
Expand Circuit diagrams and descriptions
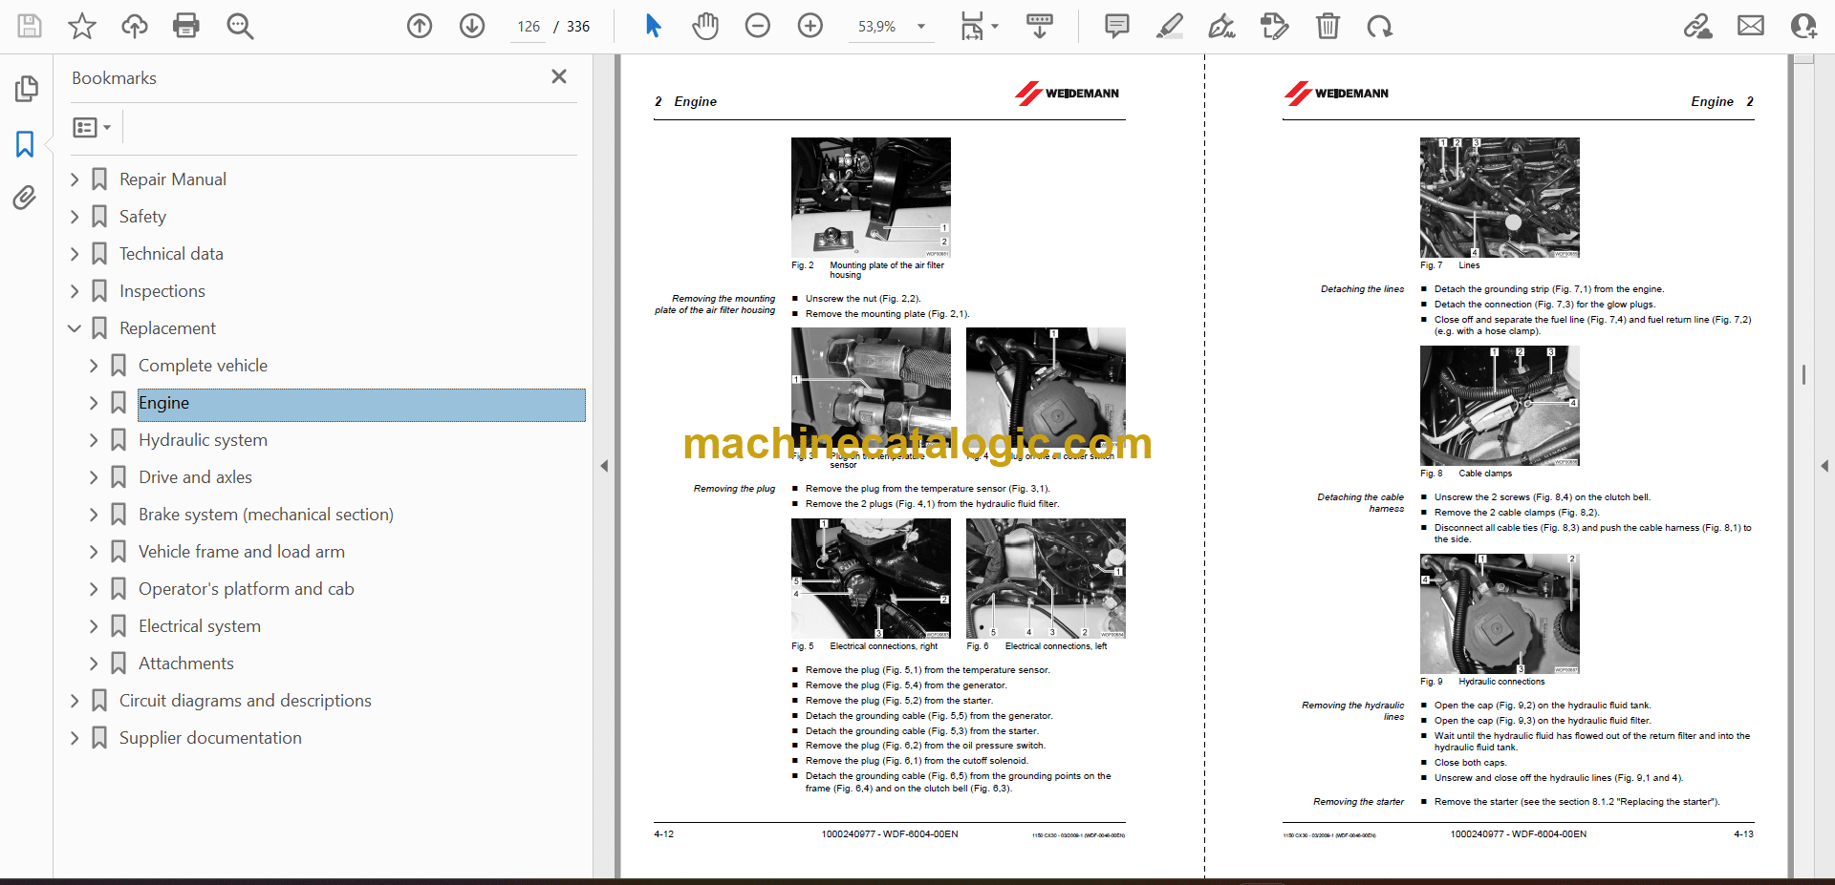[x=75, y=701]
